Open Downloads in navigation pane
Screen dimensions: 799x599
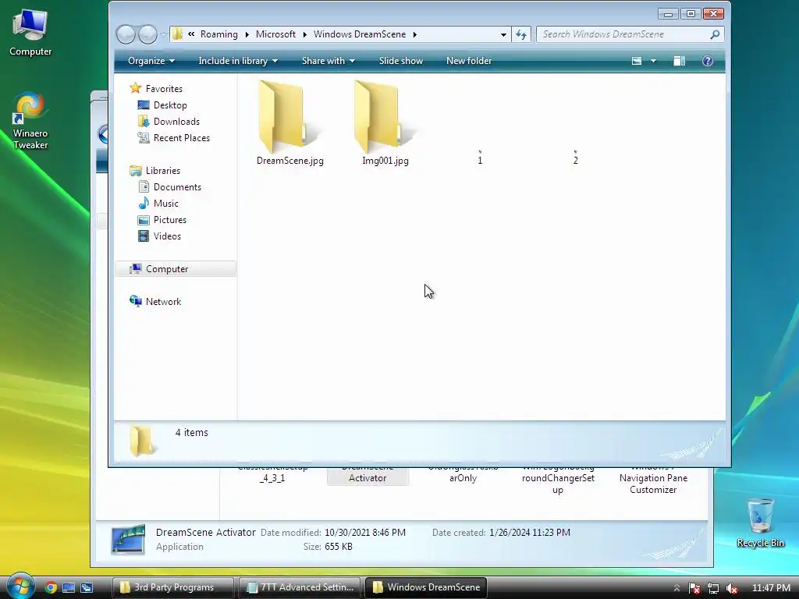click(x=176, y=121)
